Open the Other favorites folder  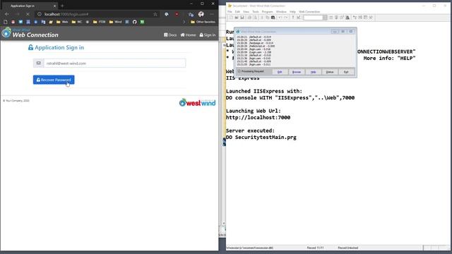click(203, 22)
